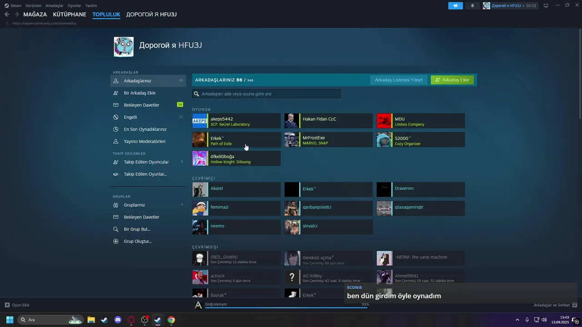Click the Takip Edilen Oyunlar megaphone icon
Viewport: 582px width, 327px height.
(115, 174)
